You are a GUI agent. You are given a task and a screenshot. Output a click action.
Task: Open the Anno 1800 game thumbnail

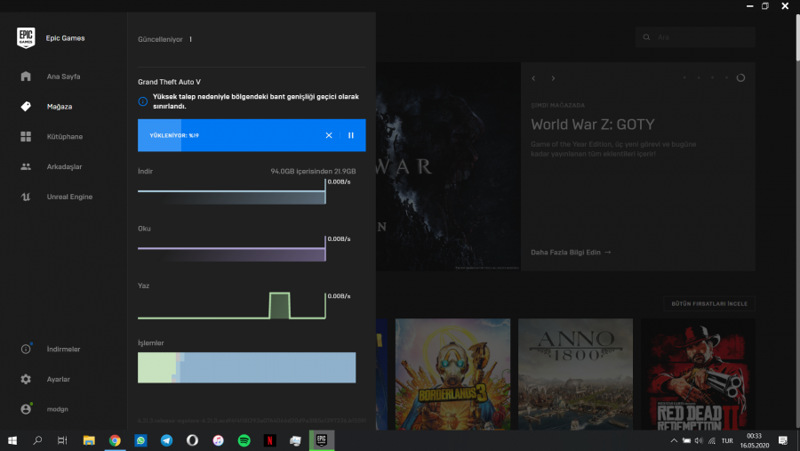click(575, 374)
